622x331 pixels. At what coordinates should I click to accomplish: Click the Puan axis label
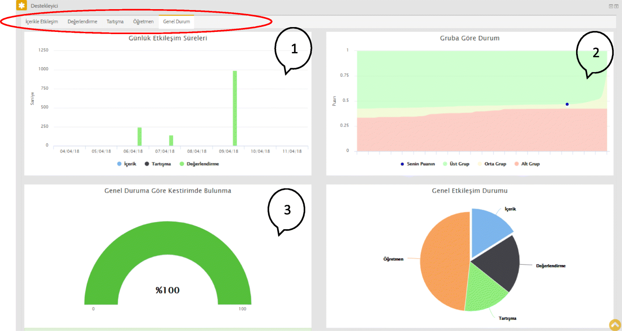[x=334, y=101]
